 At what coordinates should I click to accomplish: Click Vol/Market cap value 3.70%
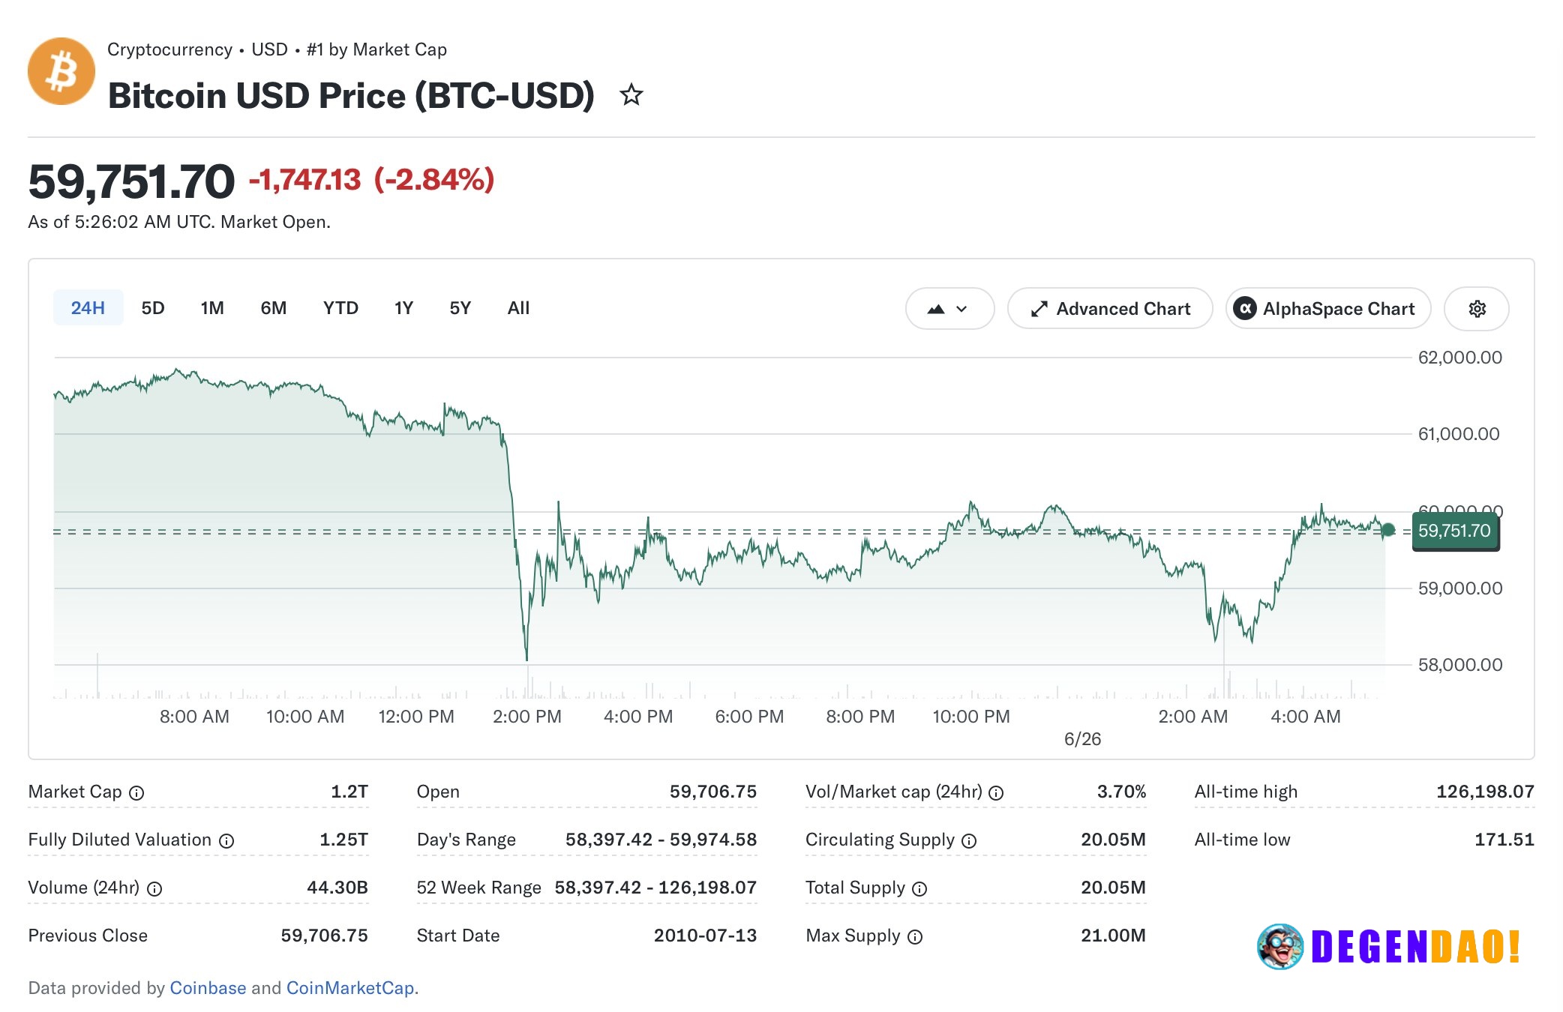[x=1121, y=792]
